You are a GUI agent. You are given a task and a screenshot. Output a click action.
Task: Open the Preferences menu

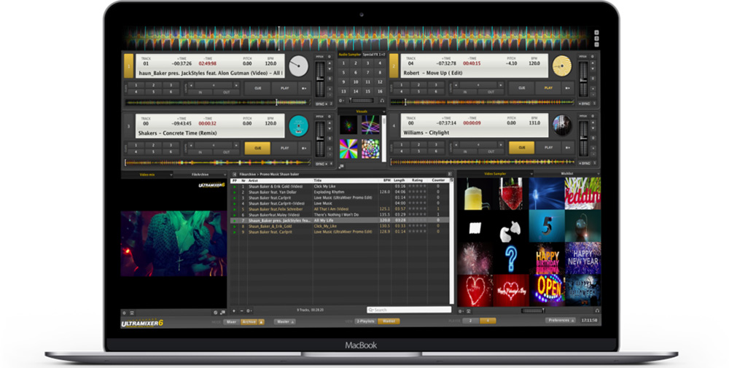coord(560,320)
